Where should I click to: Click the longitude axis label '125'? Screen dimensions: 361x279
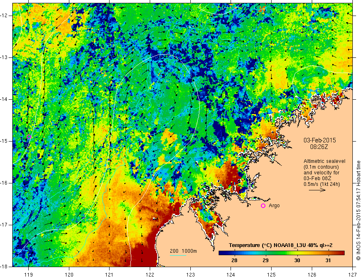point(272,274)
